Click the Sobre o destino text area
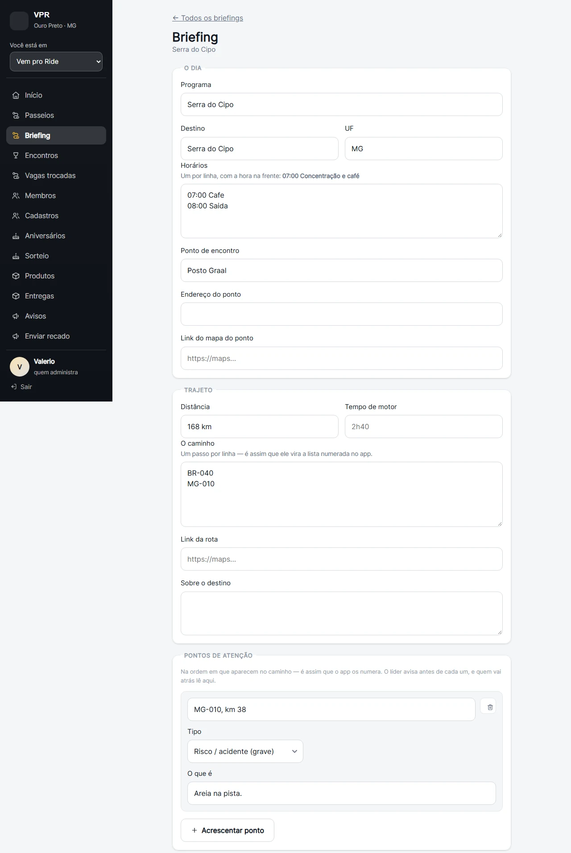The height and width of the screenshot is (853, 571). point(342,613)
